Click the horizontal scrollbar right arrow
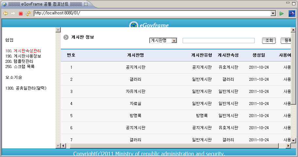298x157 pixels. [x=288, y=146]
